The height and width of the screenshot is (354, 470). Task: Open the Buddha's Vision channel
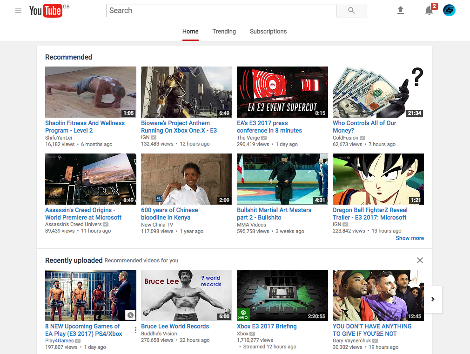click(159, 334)
